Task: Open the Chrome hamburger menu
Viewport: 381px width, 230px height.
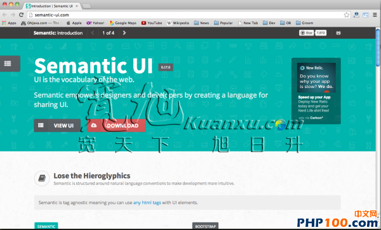Action: (x=375, y=15)
